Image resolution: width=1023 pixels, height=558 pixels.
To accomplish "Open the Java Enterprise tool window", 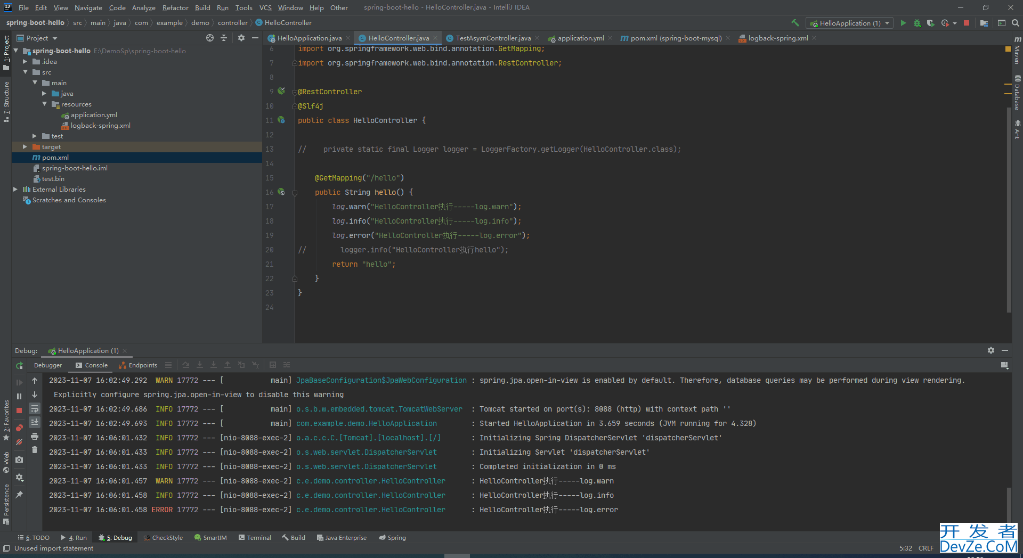I will [342, 538].
